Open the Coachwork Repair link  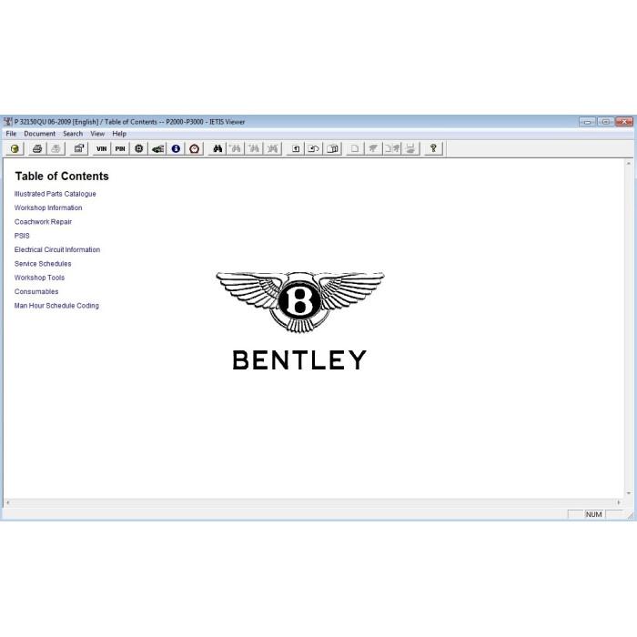click(43, 222)
